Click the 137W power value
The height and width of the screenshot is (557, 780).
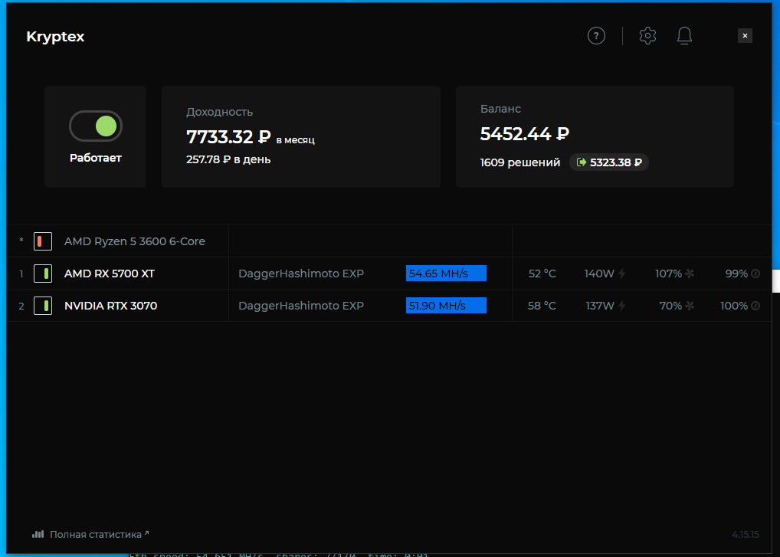(600, 306)
